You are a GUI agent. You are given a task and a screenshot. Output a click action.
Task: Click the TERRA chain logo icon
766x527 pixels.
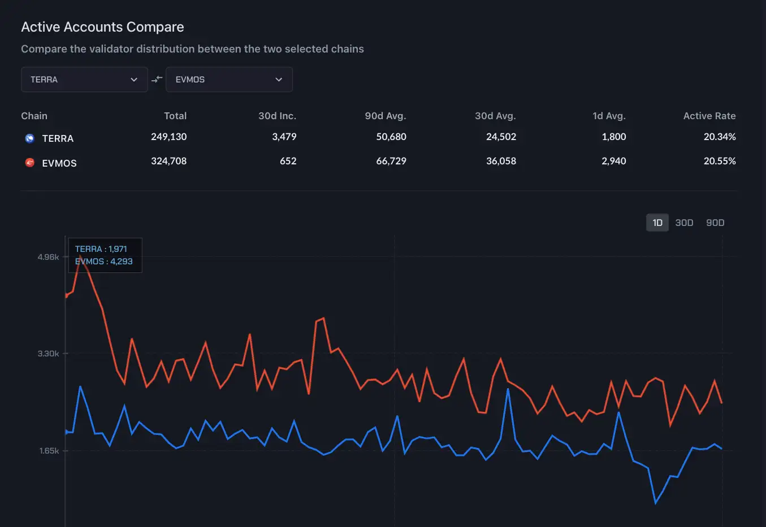(30, 138)
